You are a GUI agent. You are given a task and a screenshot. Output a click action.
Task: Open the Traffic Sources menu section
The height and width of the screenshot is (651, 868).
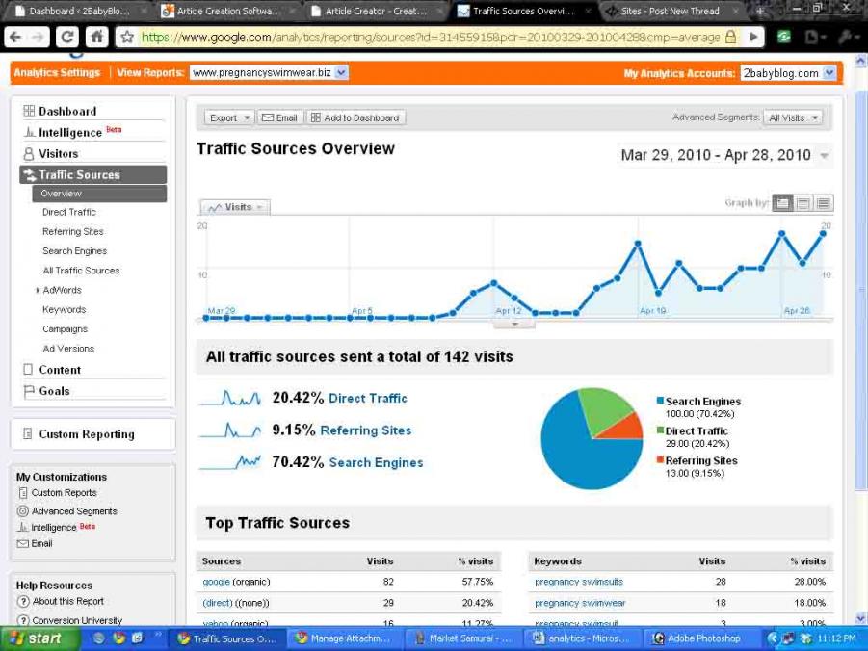point(93,175)
